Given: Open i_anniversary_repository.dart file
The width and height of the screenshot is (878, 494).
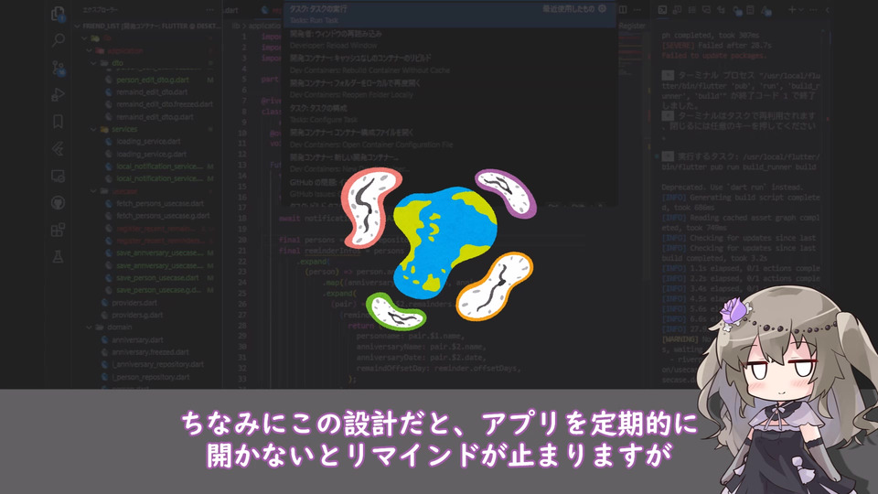Looking at the screenshot, I should [x=157, y=365].
